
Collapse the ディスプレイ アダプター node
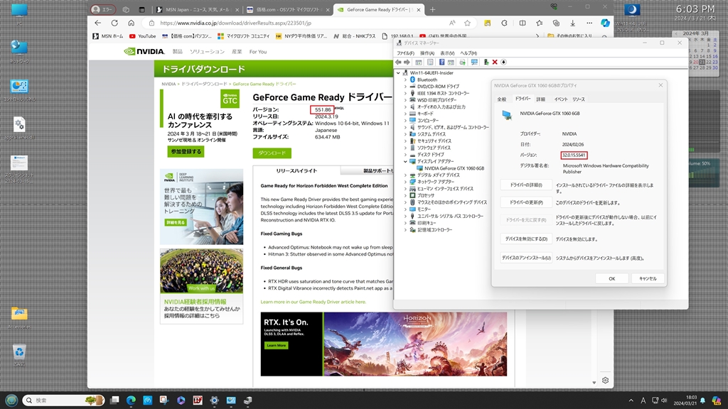(x=405, y=161)
